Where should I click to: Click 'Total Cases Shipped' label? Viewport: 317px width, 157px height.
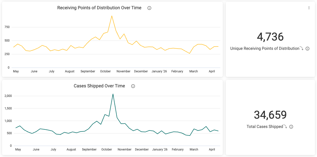[x=265, y=127]
